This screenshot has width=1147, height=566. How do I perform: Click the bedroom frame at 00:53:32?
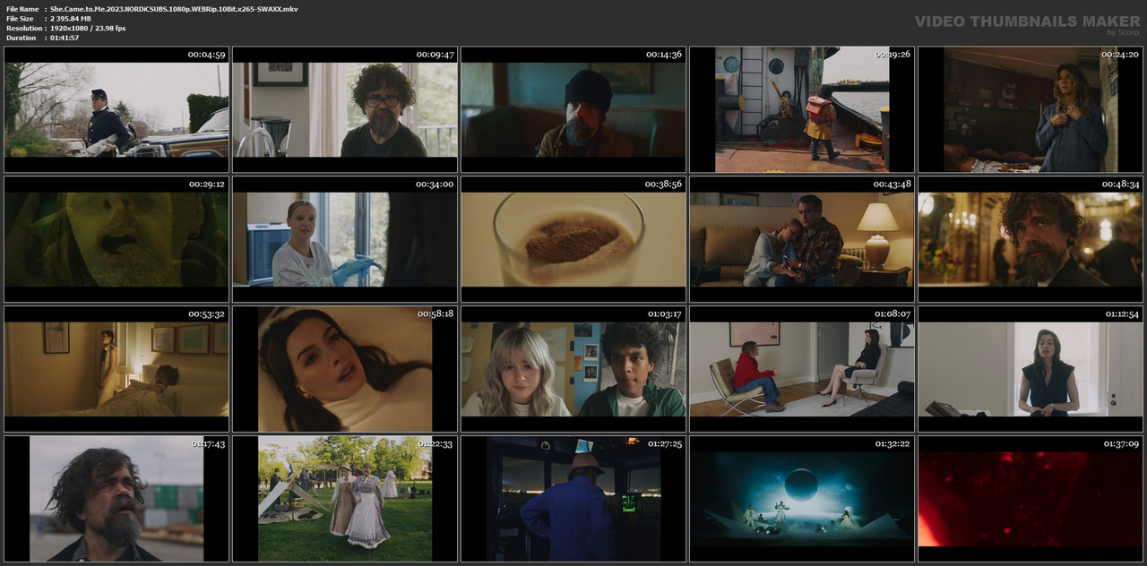(x=116, y=369)
